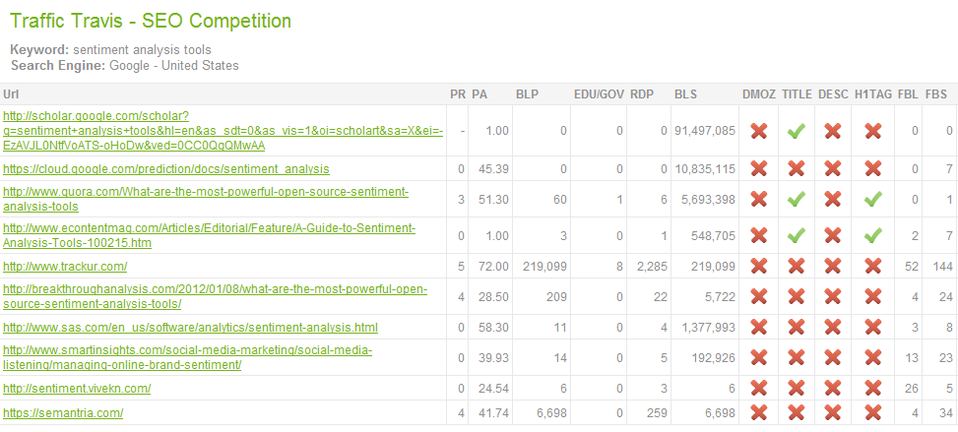
Task: Open the sentiment.vivekn.com link
Action: pyautogui.click(x=77, y=389)
